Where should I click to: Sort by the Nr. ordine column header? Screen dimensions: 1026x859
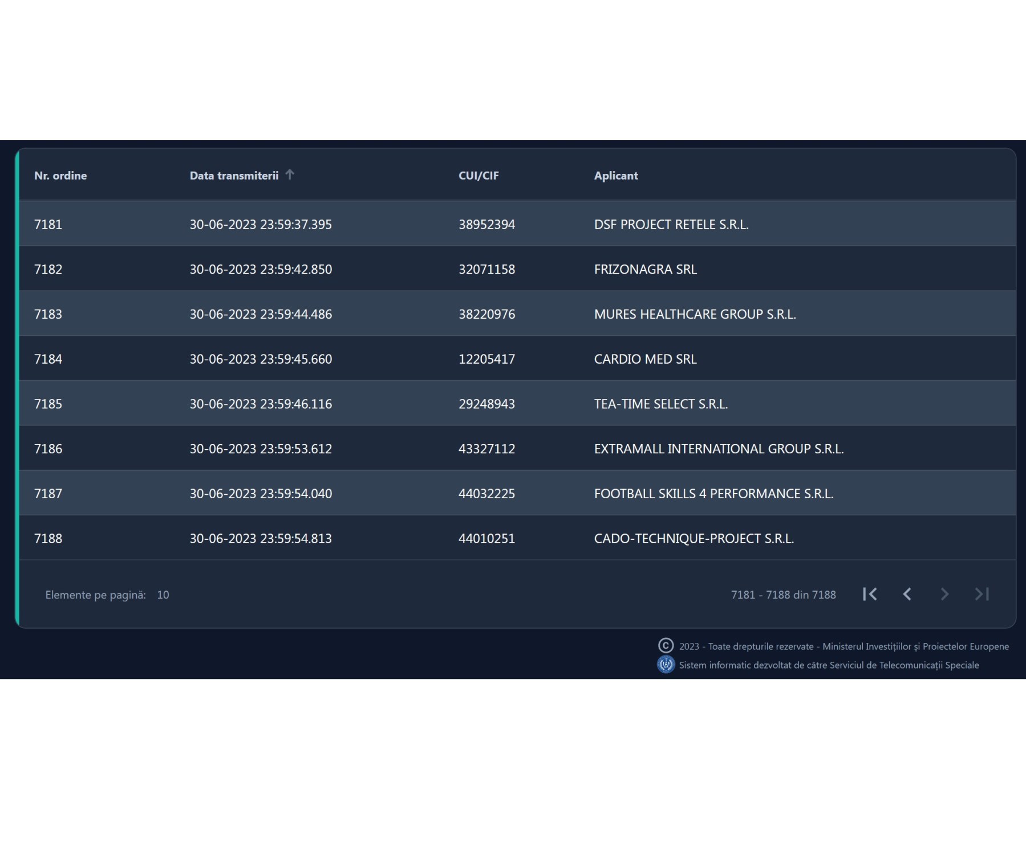point(60,176)
